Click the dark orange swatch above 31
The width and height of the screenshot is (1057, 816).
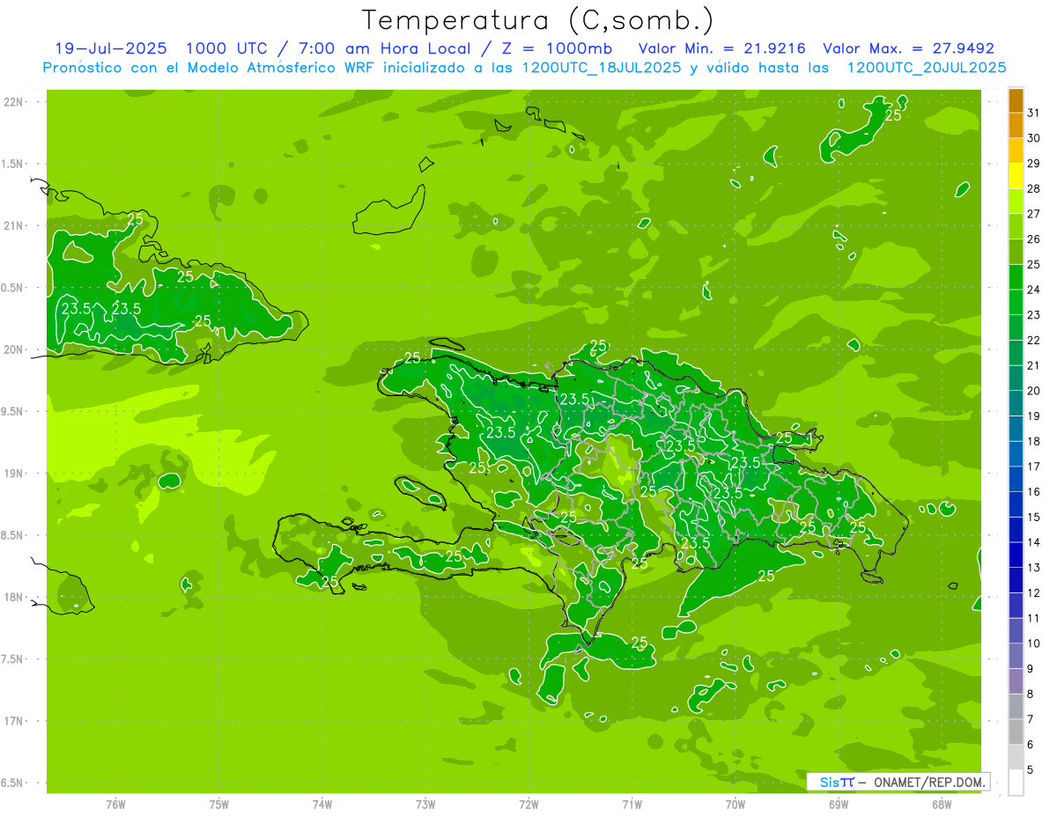click(1016, 100)
